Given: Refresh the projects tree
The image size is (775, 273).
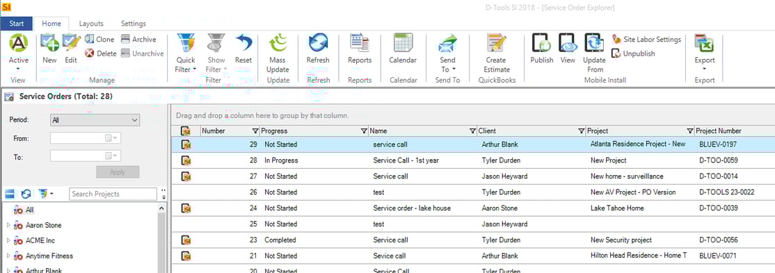Looking at the screenshot, I should (x=26, y=194).
